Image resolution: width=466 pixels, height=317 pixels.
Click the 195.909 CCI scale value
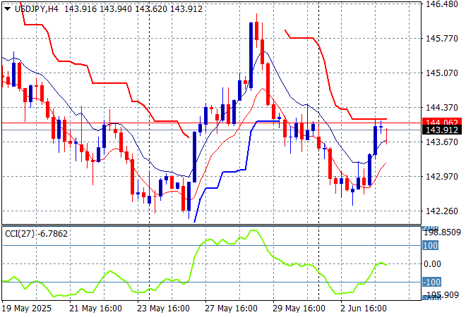442,295
